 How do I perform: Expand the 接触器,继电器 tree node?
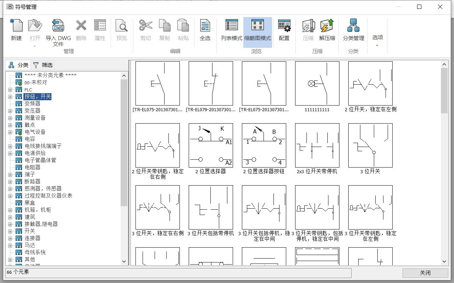(x=10, y=224)
